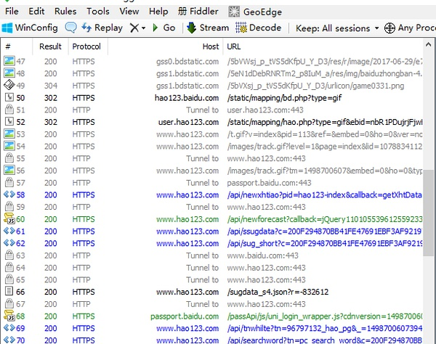Click the Go resume button
Image resolution: width=436 pixels, height=344 pixels.
click(x=163, y=28)
